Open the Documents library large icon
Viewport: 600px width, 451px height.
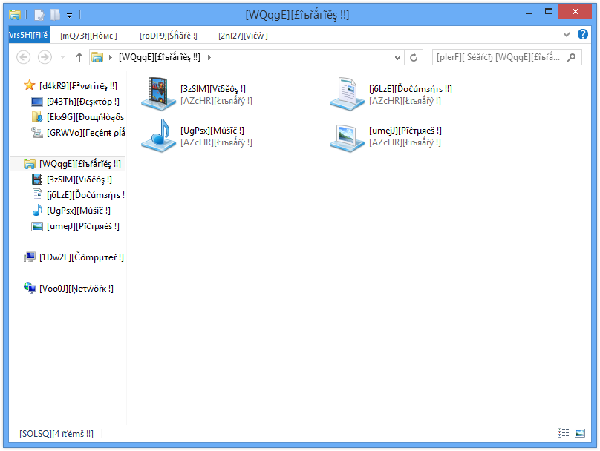(x=347, y=93)
